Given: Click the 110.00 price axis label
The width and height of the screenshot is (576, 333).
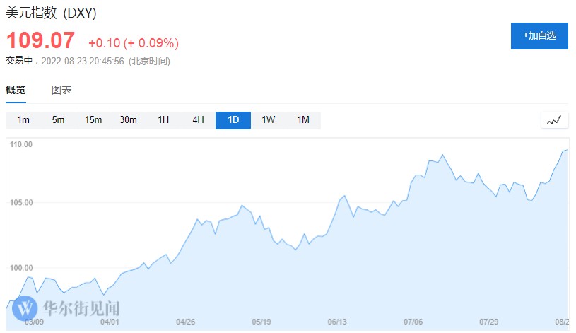Looking at the screenshot, I should pyautogui.click(x=21, y=144).
